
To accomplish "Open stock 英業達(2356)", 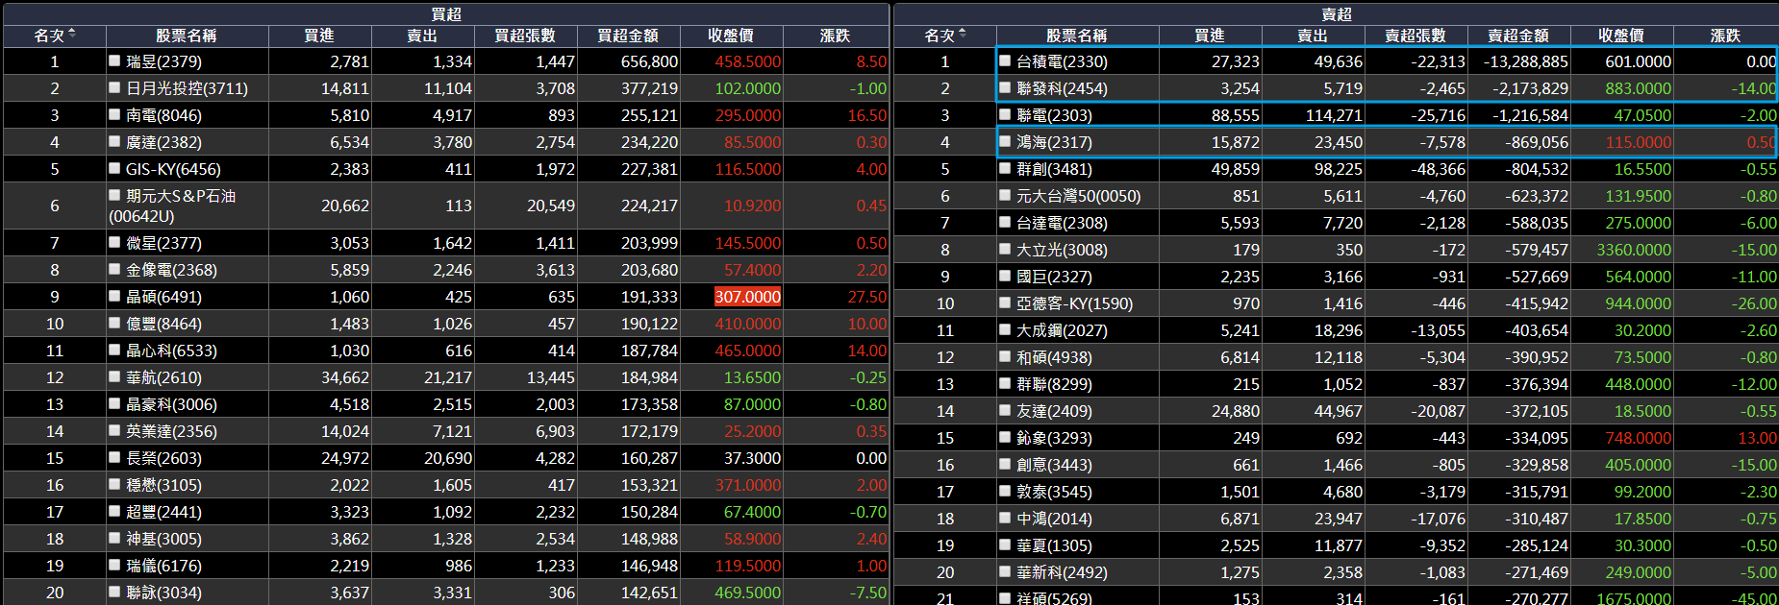I will click(x=172, y=431).
